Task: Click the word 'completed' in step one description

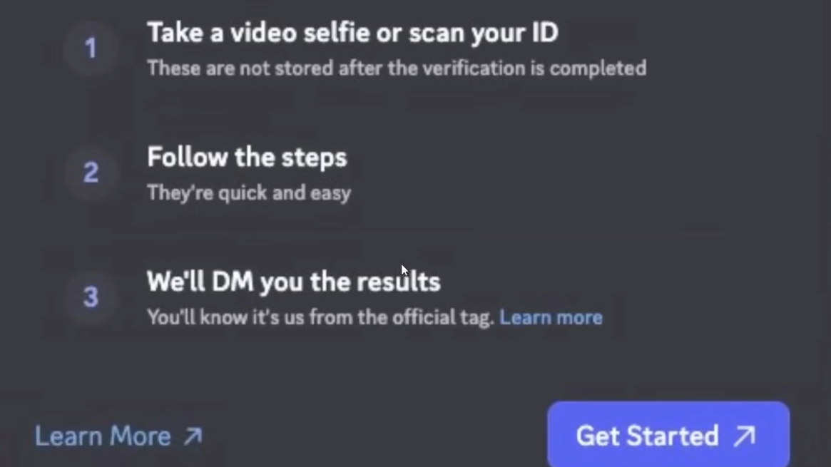Action: [598, 69]
